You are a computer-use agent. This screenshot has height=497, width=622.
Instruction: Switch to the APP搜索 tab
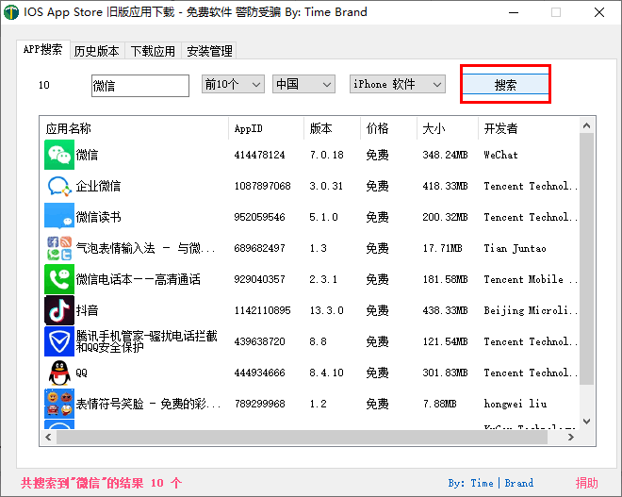point(43,50)
